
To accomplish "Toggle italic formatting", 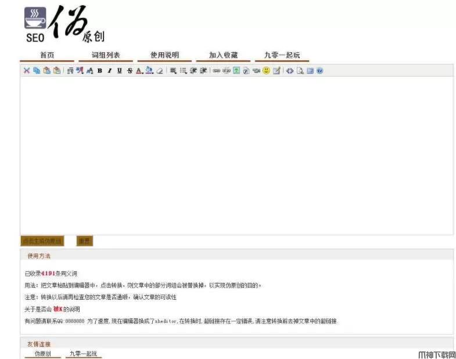I will click(110, 70).
